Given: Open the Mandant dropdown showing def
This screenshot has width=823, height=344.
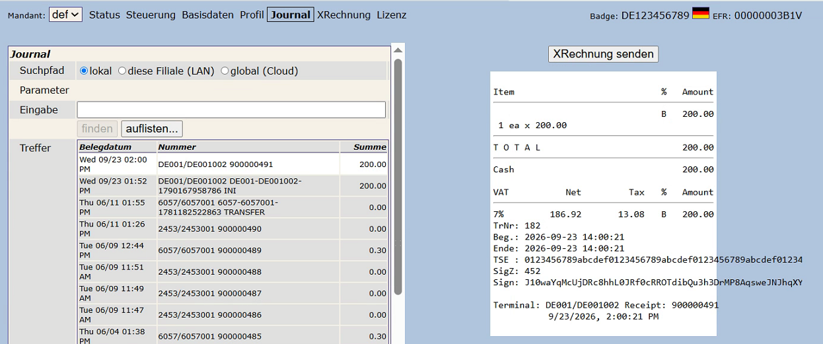Looking at the screenshot, I should [x=65, y=15].
